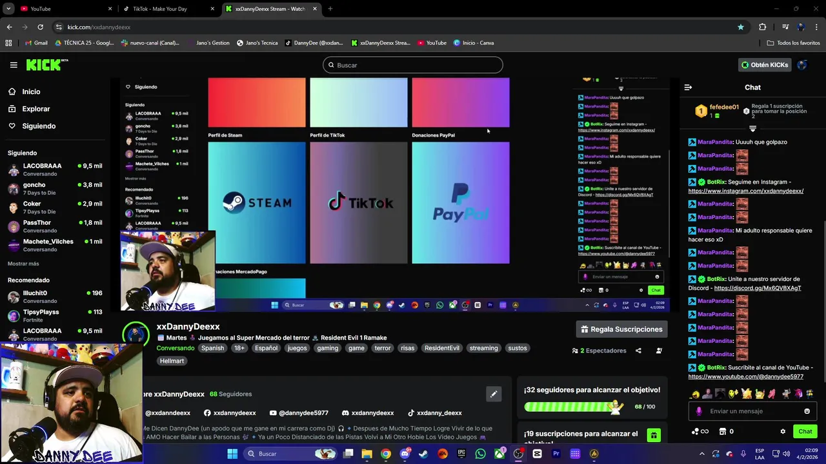Image resolution: width=826 pixels, height=464 pixels.
Task: Open Gmail bookmark
Action: pos(36,43)
